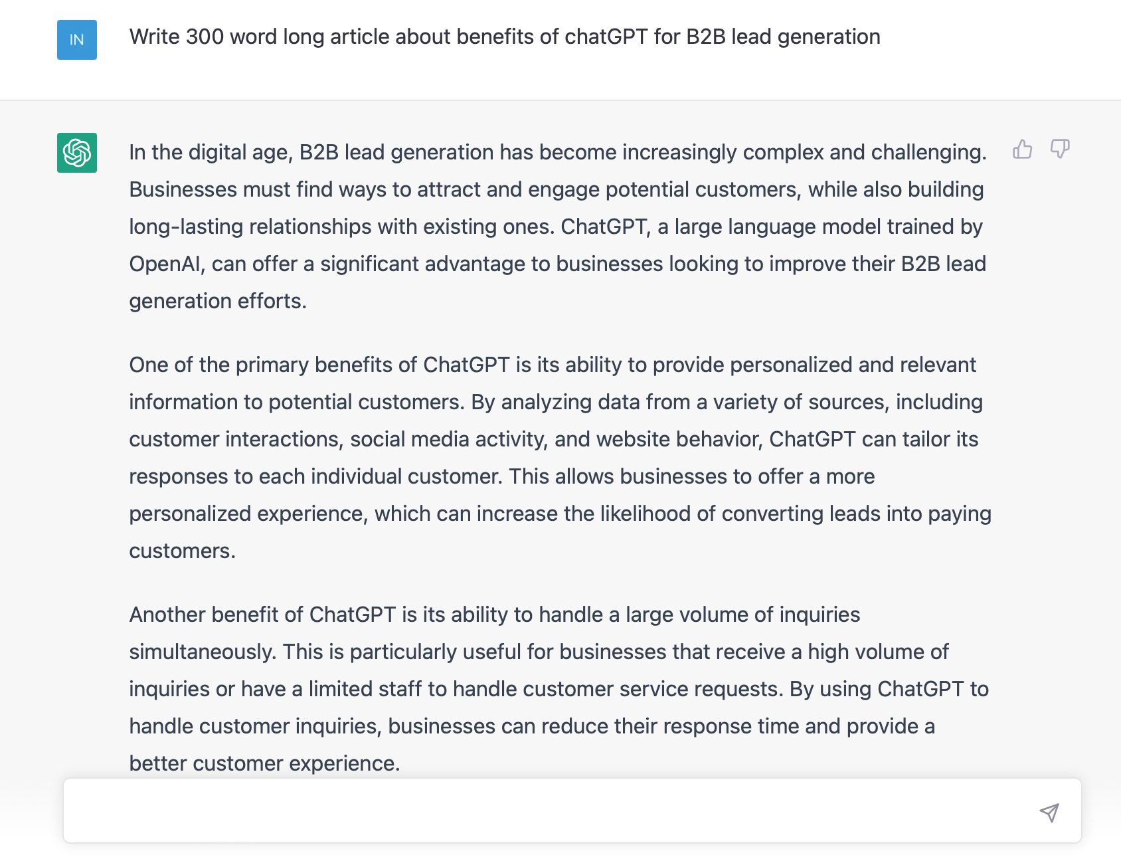Click the word 'simultaneously' in the third paragraph
This screenshot has height=861, width=1121.
tap(201, 652)
